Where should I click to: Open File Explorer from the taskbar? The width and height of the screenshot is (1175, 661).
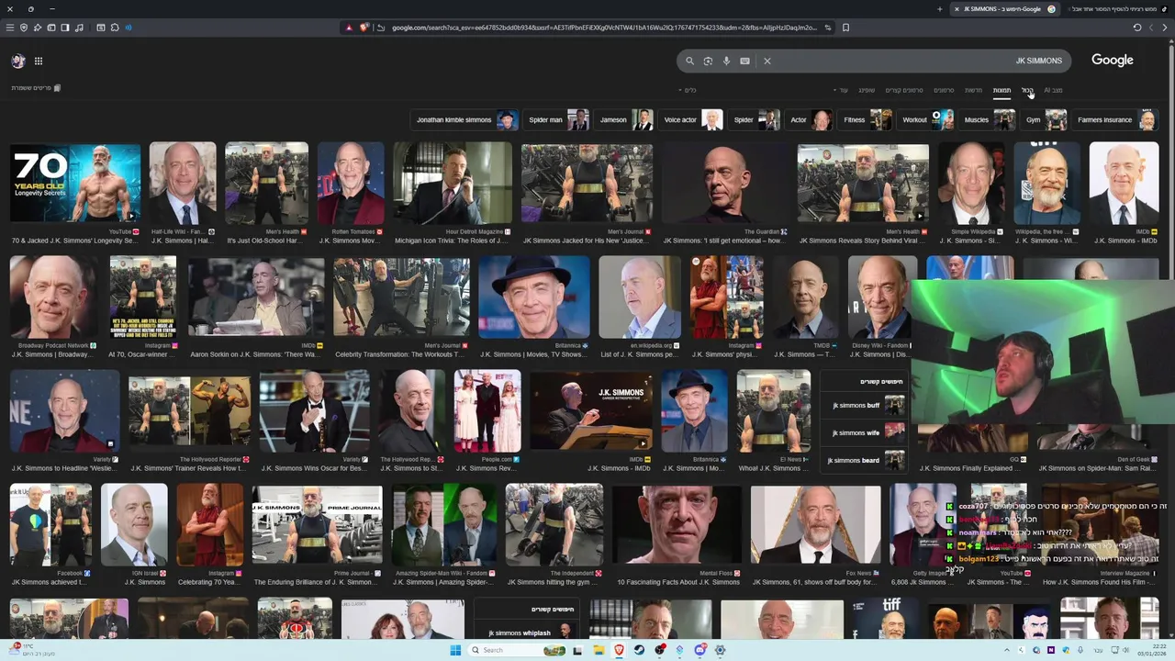coord(599,650)
